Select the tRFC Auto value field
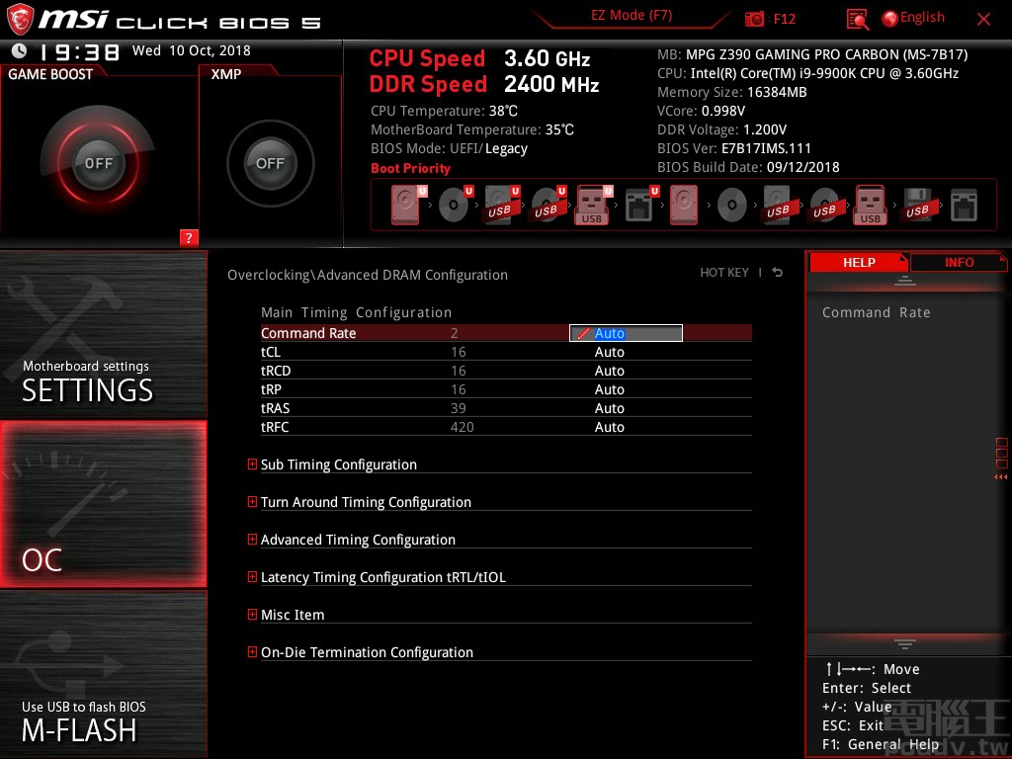This screenshot has height=759, width=1012. 609,427
